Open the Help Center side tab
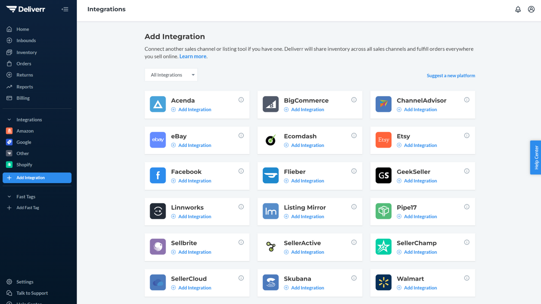The width and height of the screenshot is (541, 304). (x=536, y=157)
